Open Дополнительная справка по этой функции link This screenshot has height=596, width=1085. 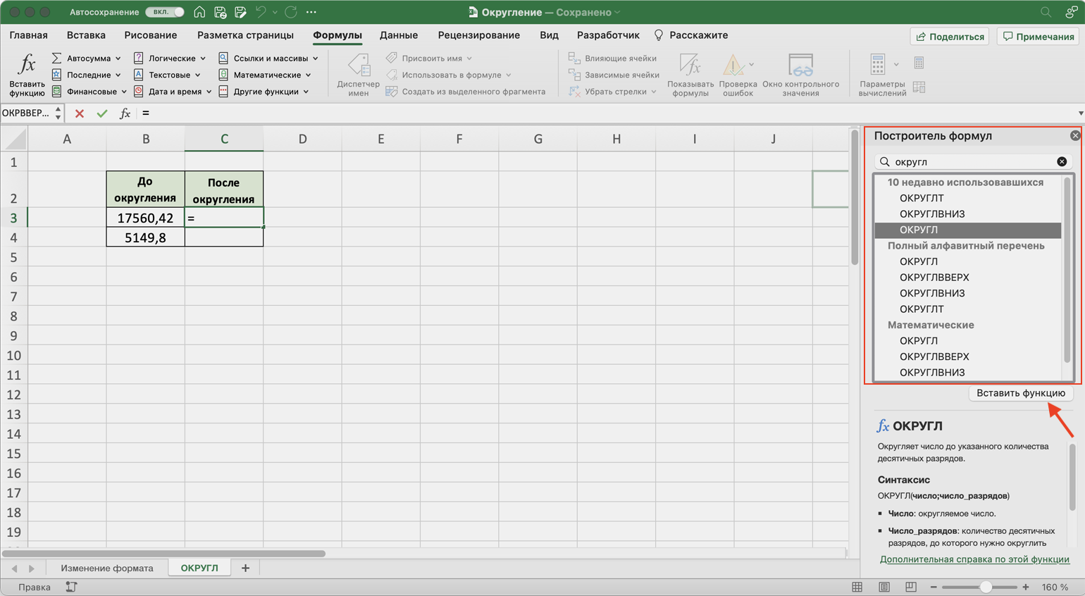coord(974,559)
